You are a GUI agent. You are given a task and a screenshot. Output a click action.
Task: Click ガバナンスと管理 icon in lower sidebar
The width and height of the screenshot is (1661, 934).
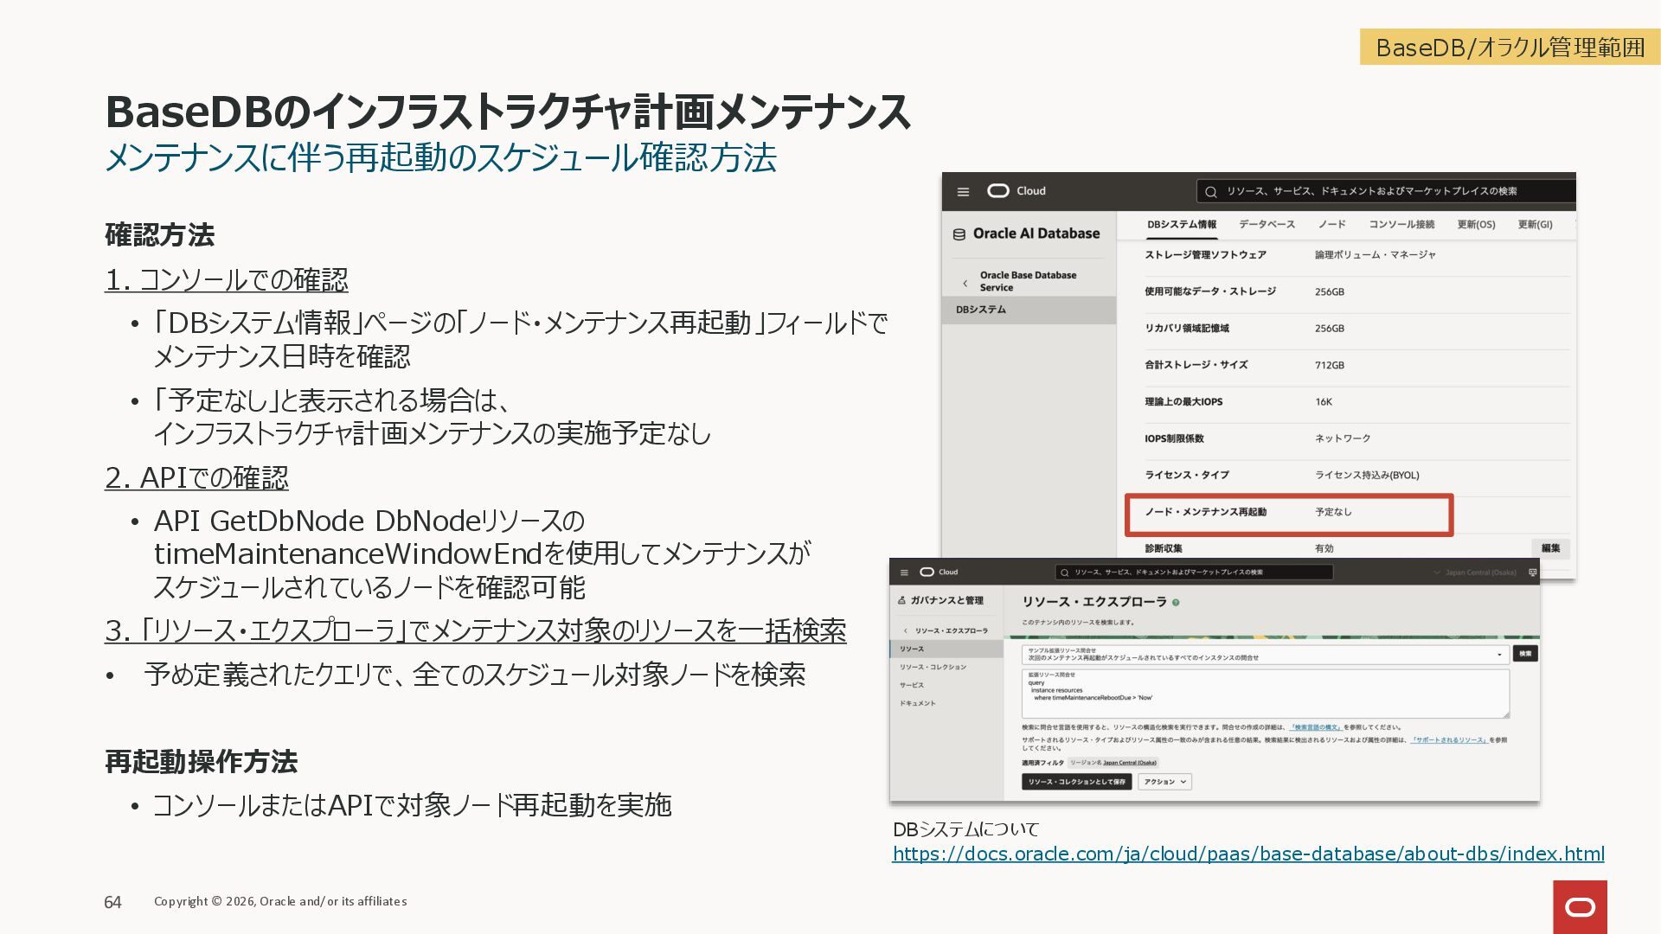(901, 600)
